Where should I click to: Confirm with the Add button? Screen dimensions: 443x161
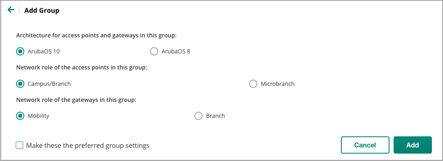(413, 145)
